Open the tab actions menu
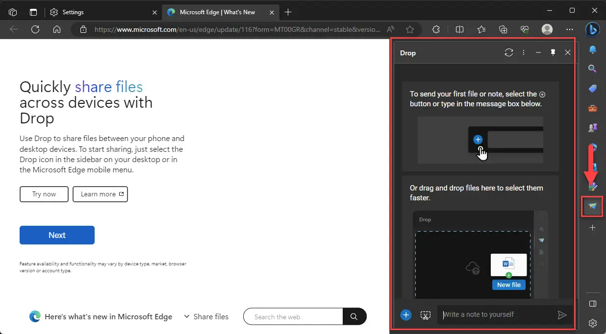The image size is (606, 334). pyautogui.click(x=33, y=12)
